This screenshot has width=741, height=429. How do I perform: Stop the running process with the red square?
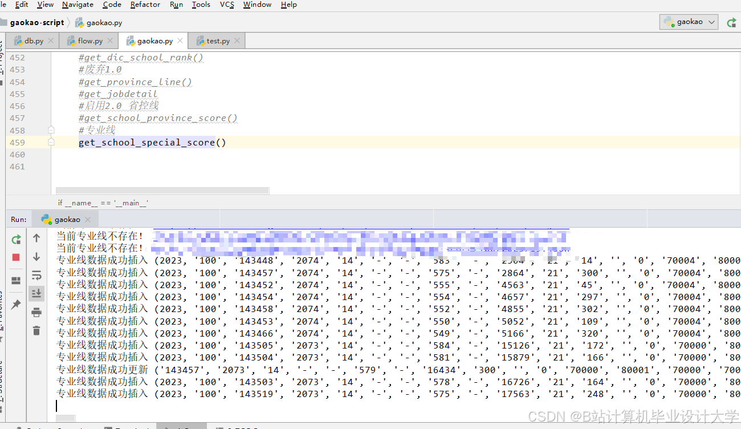click(x=16, y=257)
